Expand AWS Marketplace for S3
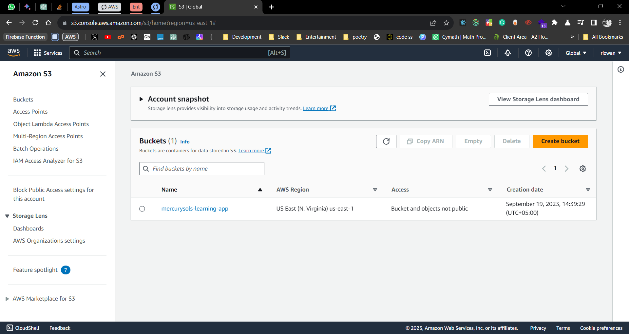The width and height of the screenshot is (629, 334). pos(7,299)
